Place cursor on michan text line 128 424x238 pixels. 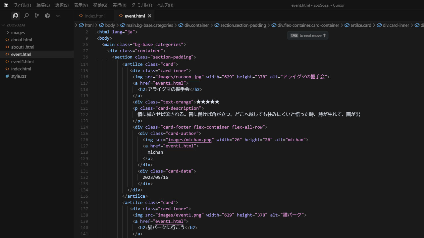(155, 152)
